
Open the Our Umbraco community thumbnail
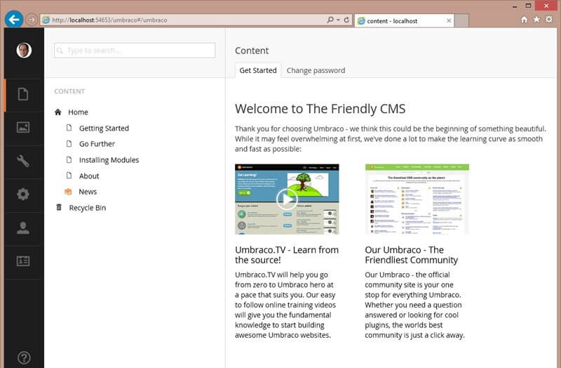[417, 199]
